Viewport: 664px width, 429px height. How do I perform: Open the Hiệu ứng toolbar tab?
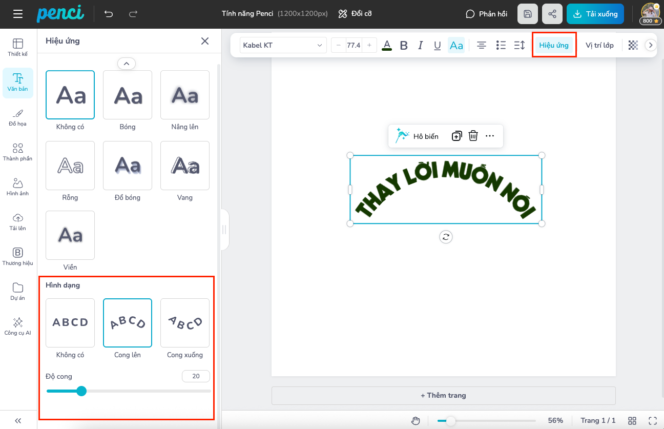tap(554, 45)
